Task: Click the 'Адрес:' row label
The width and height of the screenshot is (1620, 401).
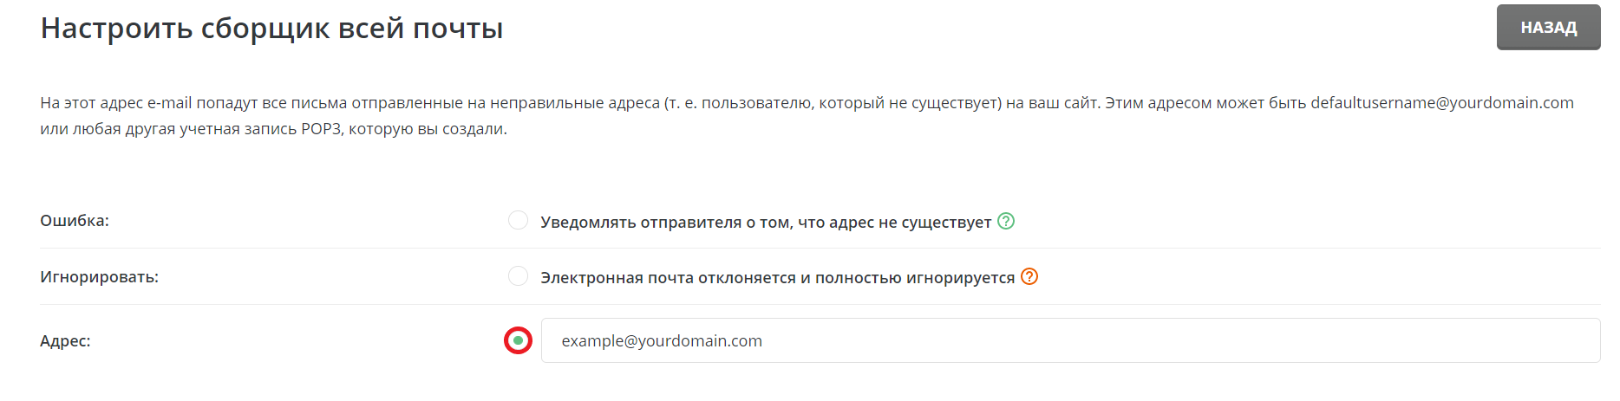Action: (65, 341)
